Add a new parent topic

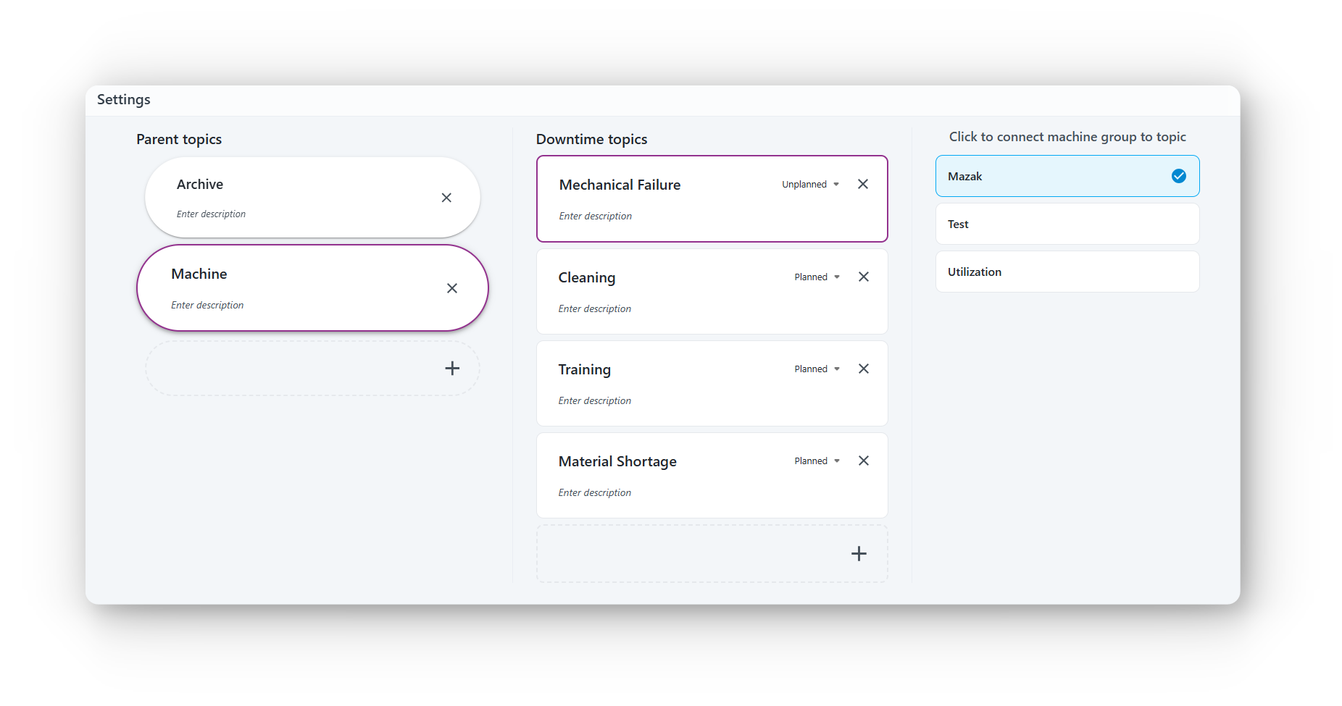(452, 369)
